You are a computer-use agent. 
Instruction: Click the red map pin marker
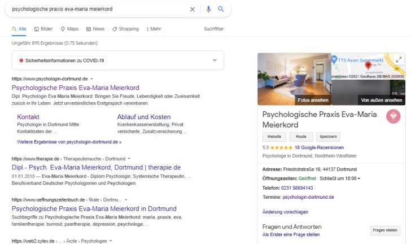click(x=368, y=66)
